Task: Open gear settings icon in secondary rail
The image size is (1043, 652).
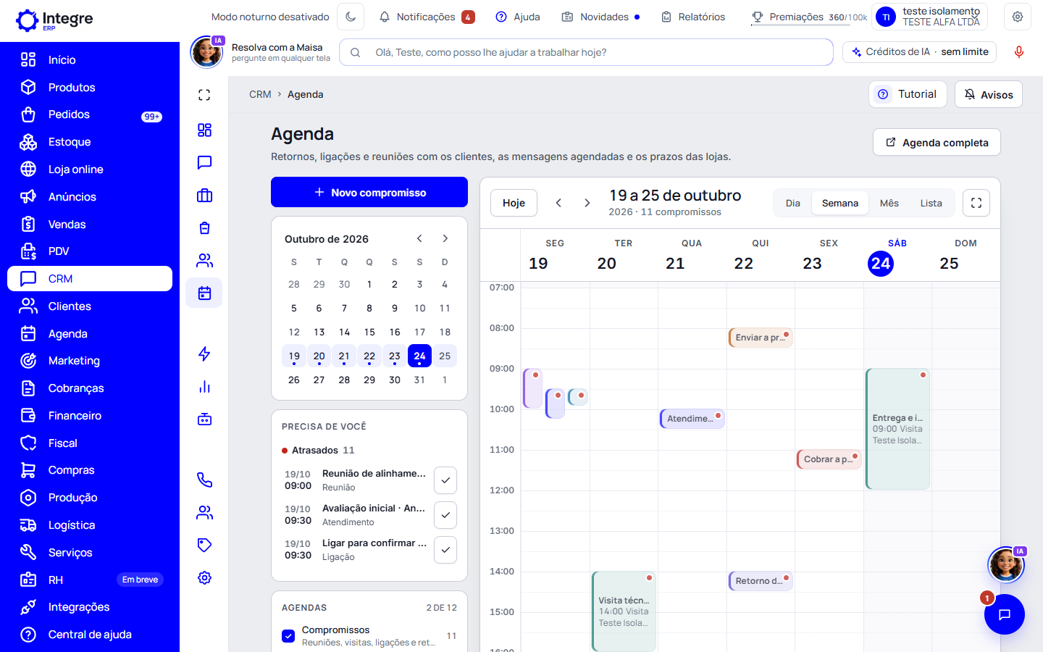Action: (x=204, y=577)
